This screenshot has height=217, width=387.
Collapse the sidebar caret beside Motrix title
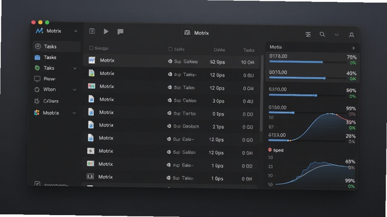75,31
